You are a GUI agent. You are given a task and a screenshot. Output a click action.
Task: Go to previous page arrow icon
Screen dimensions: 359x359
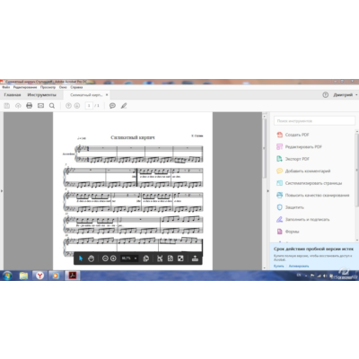(x=68, y=106)
